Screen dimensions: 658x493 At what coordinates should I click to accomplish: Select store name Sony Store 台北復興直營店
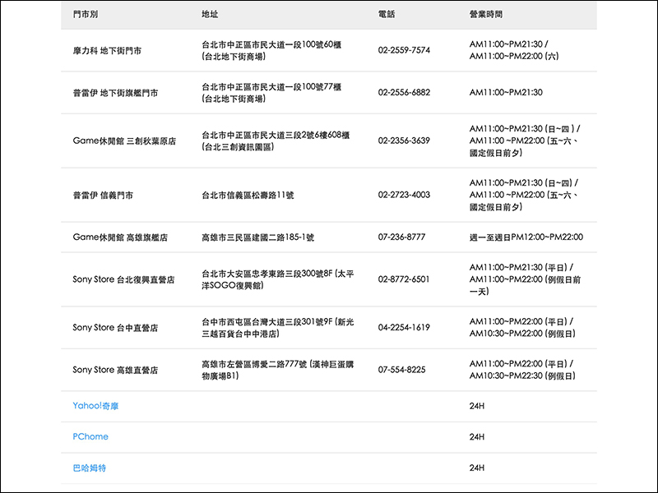pyautogui.click(x=123, y=279)
